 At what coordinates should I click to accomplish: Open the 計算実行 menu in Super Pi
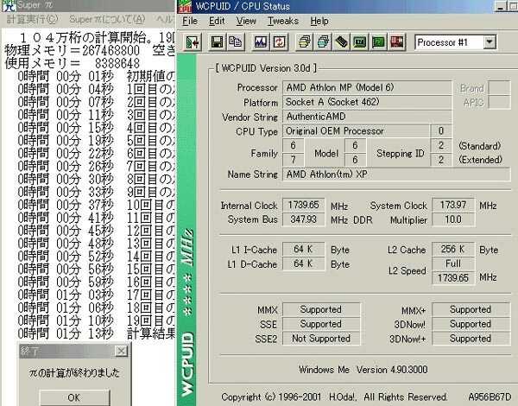click(32, 19)
